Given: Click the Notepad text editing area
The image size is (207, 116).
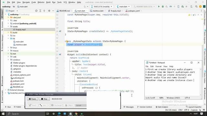Looking at the screenshot, I should [x=172, y=82].
